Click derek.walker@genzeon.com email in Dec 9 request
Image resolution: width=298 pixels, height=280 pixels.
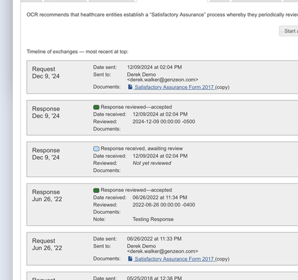tap(162, 80)
